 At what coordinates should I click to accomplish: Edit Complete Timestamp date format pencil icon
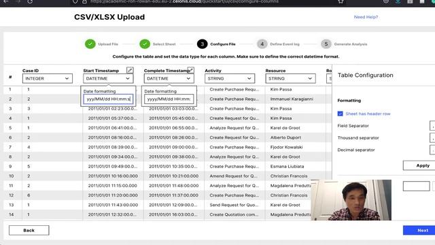pyautogui.click(x=190, y=69)
